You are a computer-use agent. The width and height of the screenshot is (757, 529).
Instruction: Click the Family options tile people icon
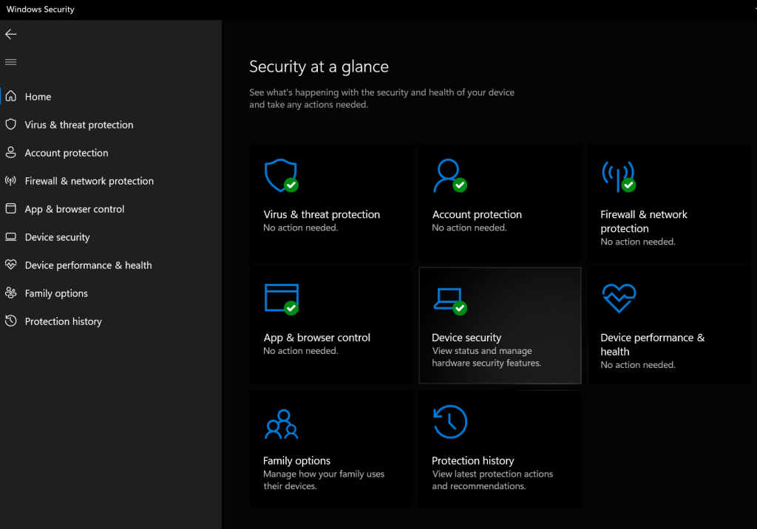(281, 423)
